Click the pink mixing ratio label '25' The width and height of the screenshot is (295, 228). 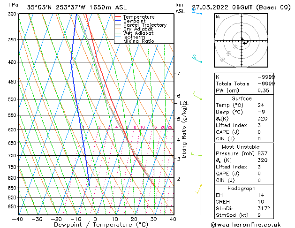point(170,127)
